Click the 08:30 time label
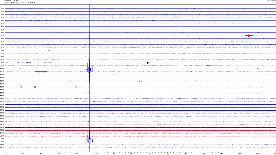 (2, 60)
